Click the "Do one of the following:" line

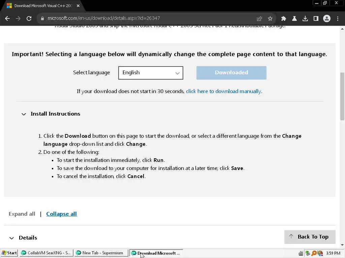pos(71,152)
